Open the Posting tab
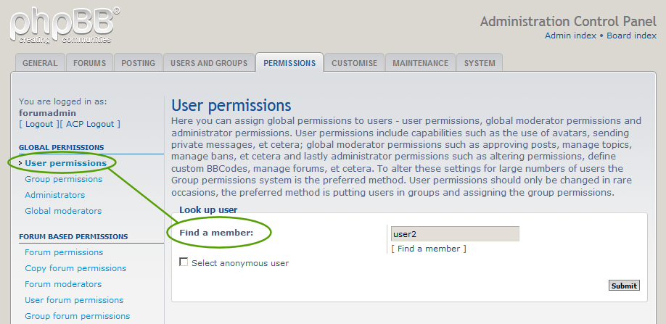Image resolution: width=666 pixels, height=324 pixels. (x=138, y=63)
